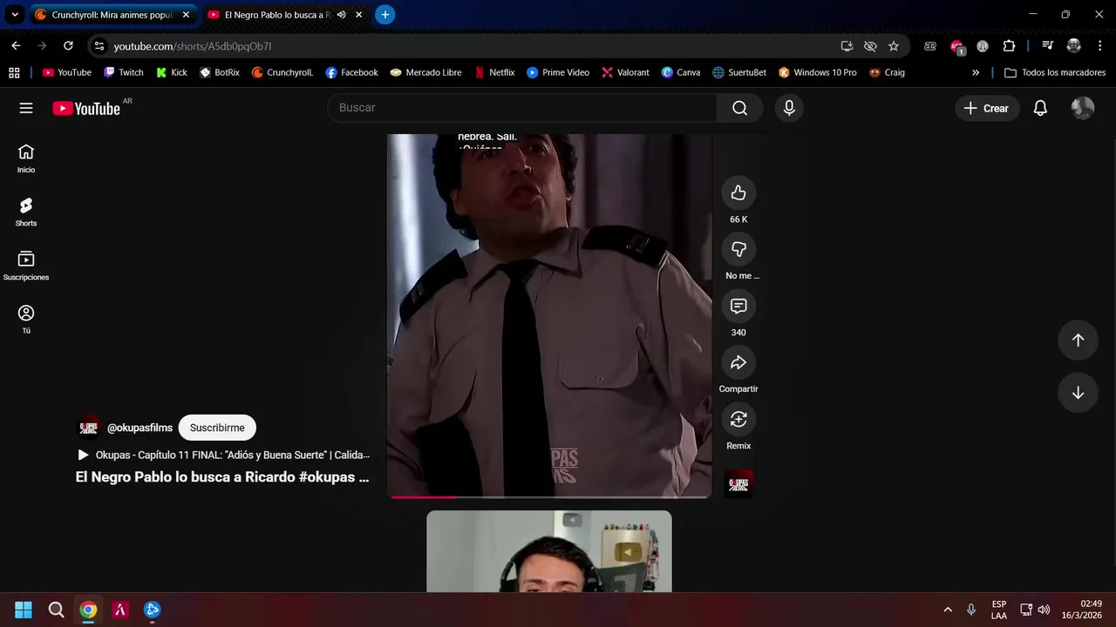This screenshot has height=627, width=1116.
Task: Open the Valorant bookmark
Action: [625, 72]
